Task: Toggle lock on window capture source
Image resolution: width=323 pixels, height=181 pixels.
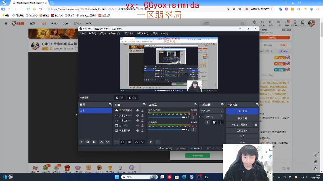Action: tap(143, 125)
